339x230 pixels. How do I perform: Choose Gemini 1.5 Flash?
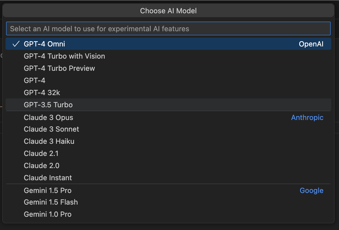51,202
